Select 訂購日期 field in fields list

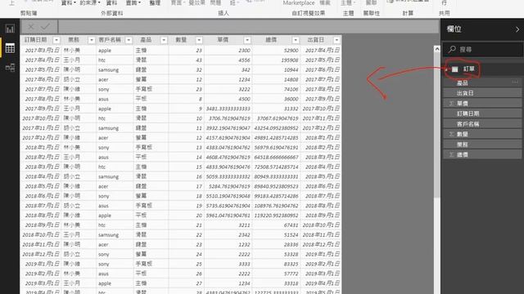pyautogui.click(x=482, y=114)
